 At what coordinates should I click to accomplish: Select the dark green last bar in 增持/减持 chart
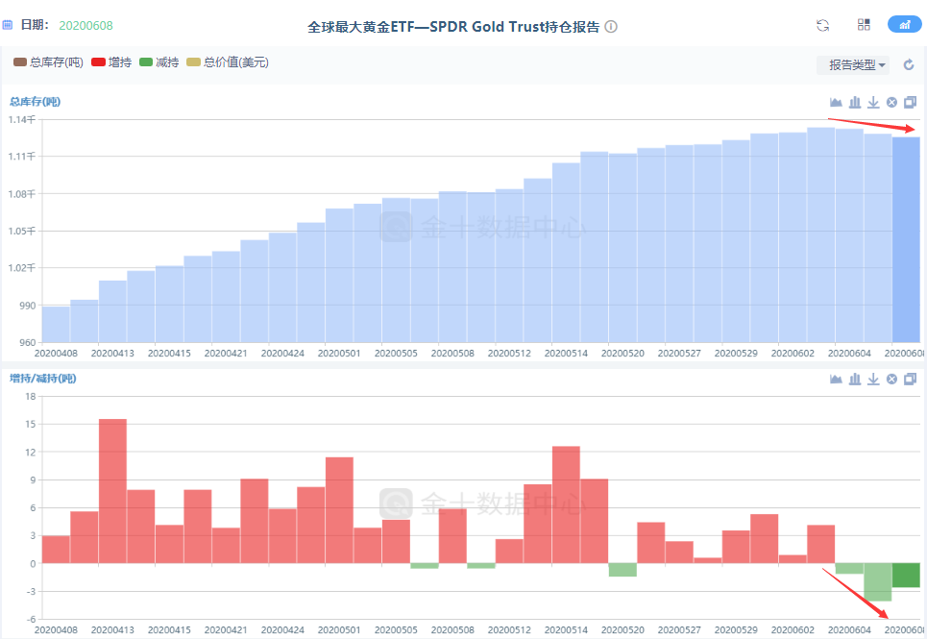906,576
